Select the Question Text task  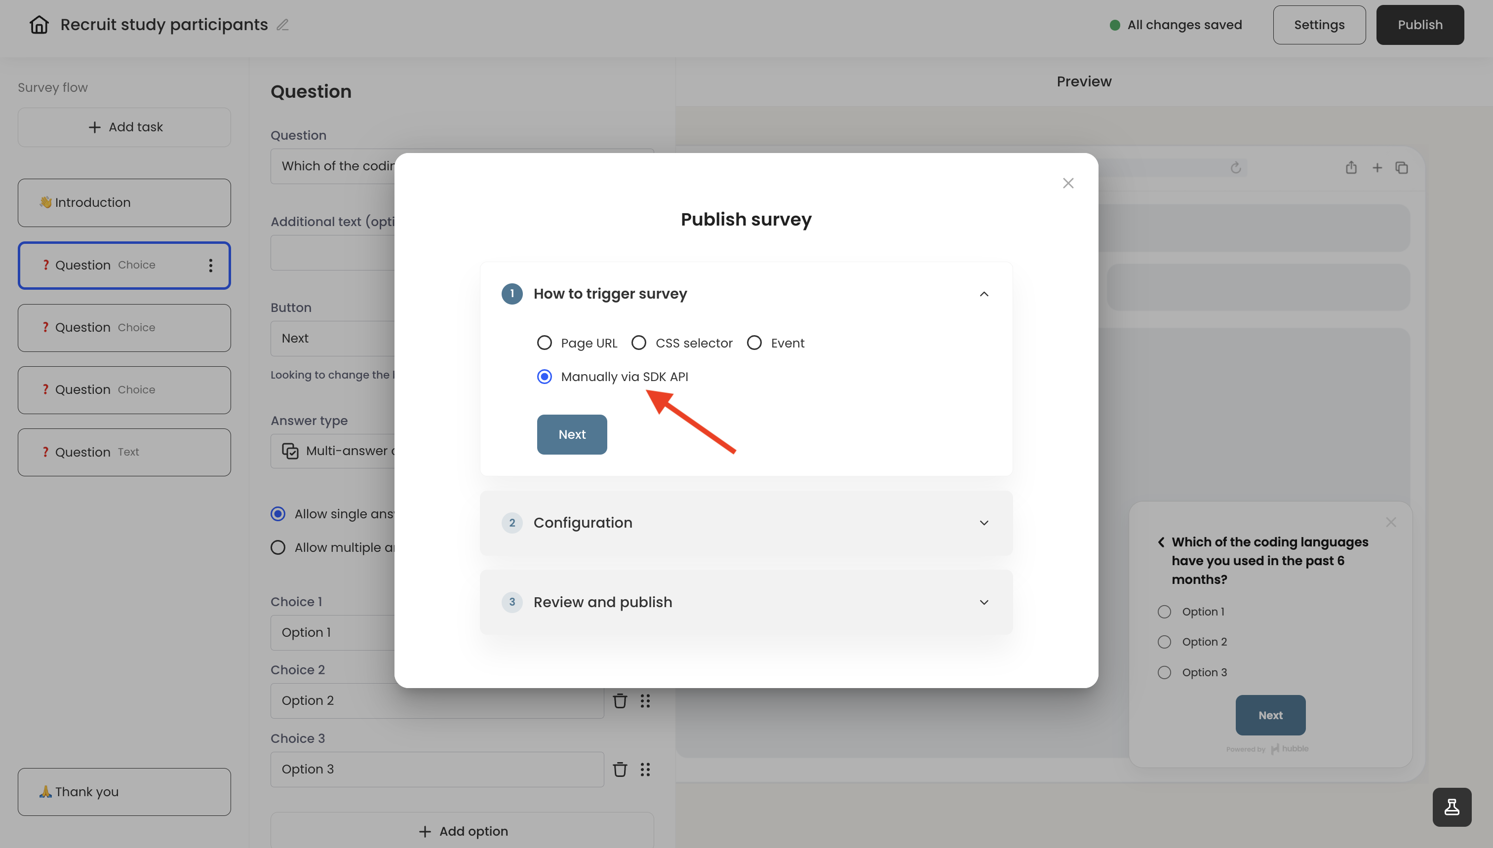pos(124,453)
